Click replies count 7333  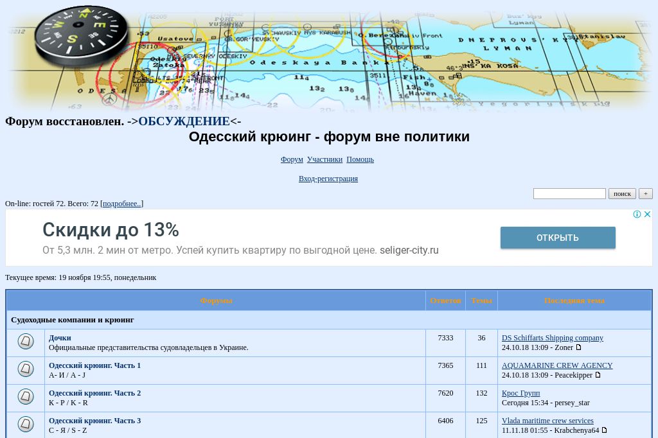pyautogui.click(x=445, y=338)
